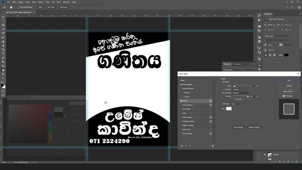Delete effect using Layer Style trash icon
302x170 pixels.
[213, 146]
